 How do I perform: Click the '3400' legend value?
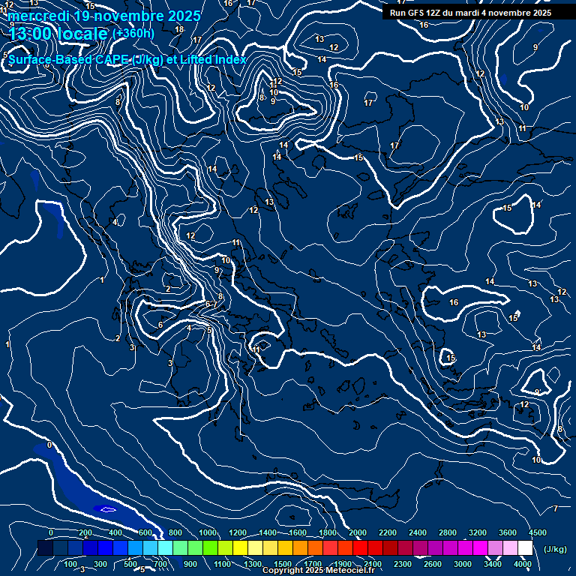point(492,564)
